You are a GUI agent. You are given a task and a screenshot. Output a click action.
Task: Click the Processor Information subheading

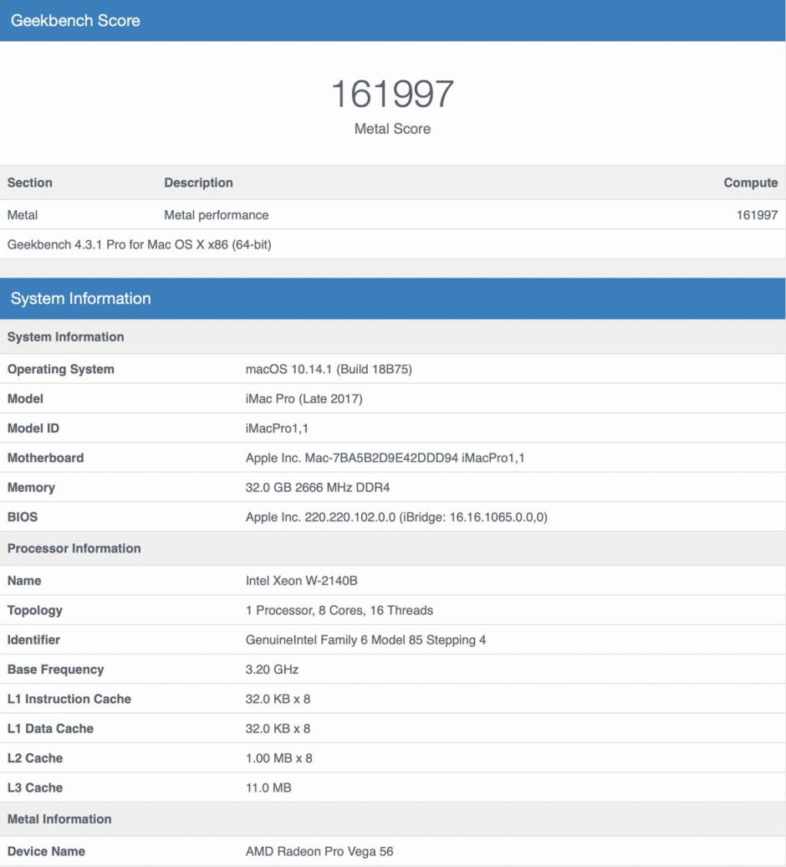pyautogui.click(x=74, y=549)
